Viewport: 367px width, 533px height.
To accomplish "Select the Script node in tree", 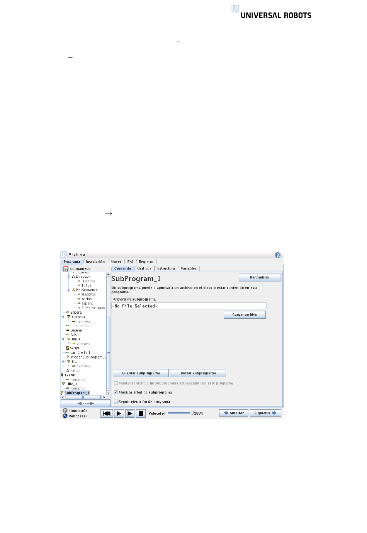I will click(x=74, y=348).
